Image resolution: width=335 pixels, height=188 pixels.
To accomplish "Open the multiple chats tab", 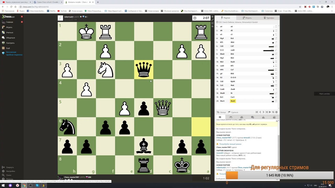I will 253,117.
